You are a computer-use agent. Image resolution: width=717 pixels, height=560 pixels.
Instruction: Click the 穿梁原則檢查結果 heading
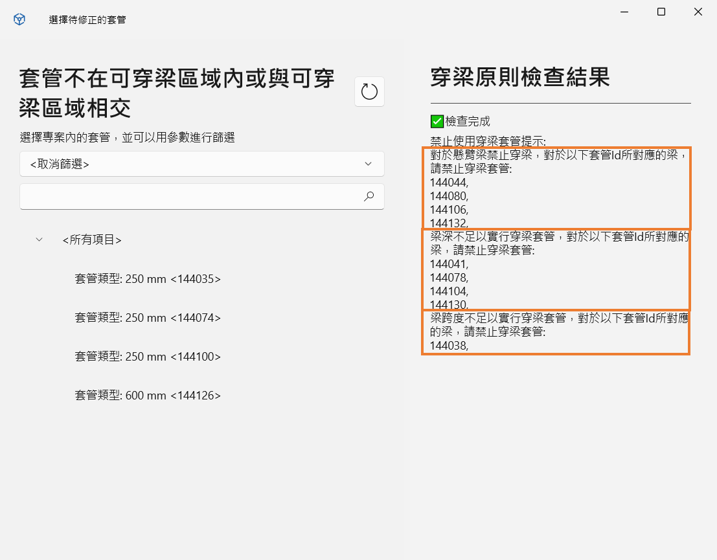pyautogui.click(x=519, y=78)
